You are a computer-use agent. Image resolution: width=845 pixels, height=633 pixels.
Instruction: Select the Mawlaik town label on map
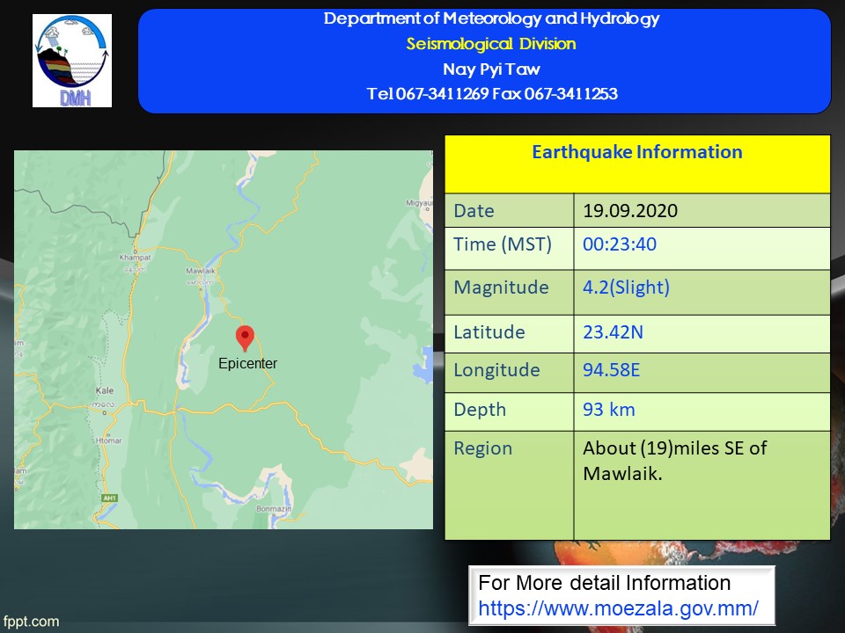pos(202,271)
